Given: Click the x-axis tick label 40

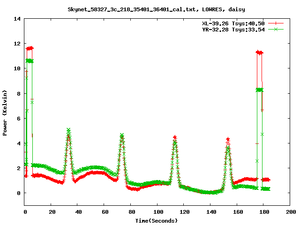Looking at the screenshot, I should (x=78, y=212).
